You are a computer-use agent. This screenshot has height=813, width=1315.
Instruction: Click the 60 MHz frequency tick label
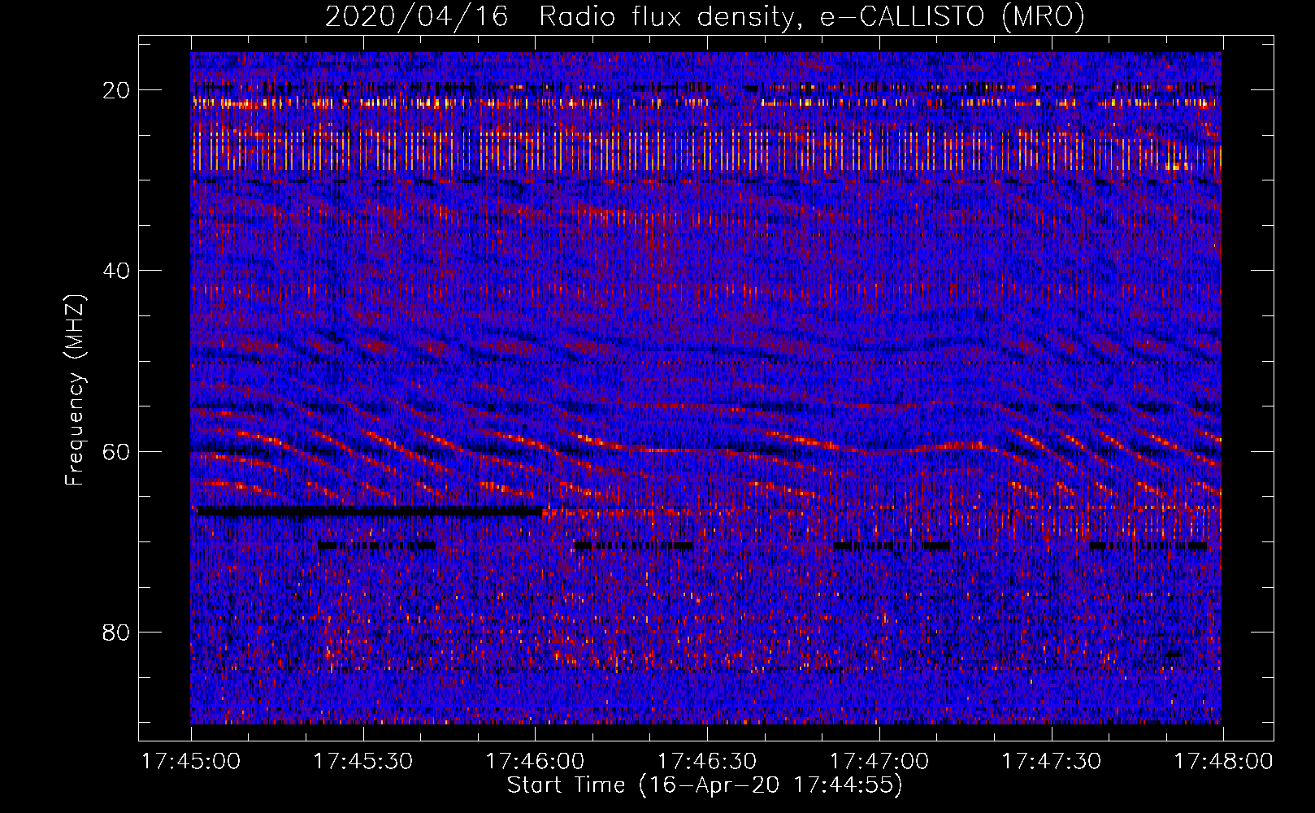coord(116,451)
